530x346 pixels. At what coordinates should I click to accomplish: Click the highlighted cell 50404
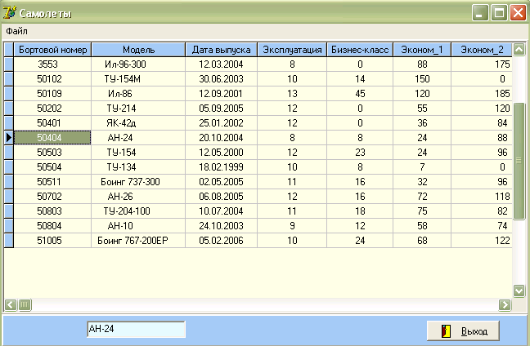(x=52, y=138)
